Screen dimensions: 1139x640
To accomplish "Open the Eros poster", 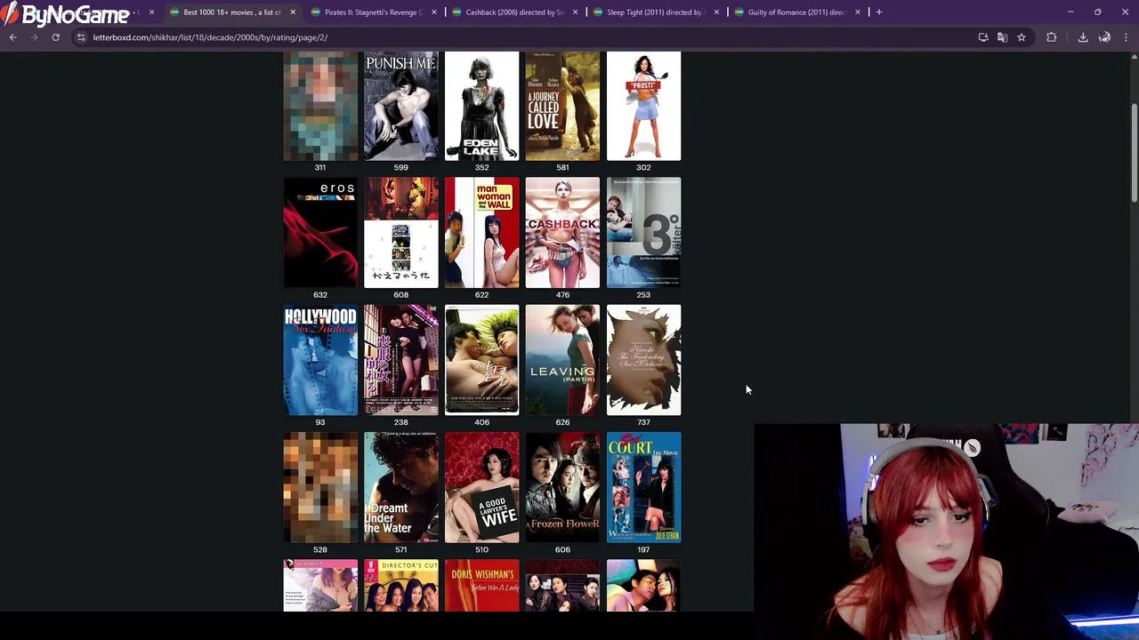I will [320, 233].
